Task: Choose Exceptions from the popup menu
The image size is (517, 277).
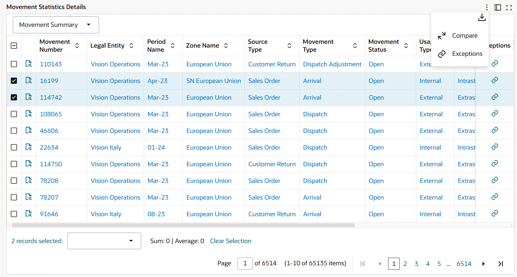Action: click(x=467, y=54)
